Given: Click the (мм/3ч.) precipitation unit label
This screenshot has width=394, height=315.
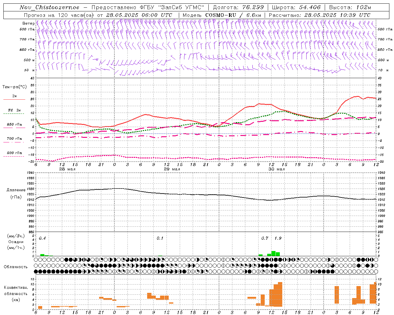Looking at the screenshot, I should click(x=16, y=236).
